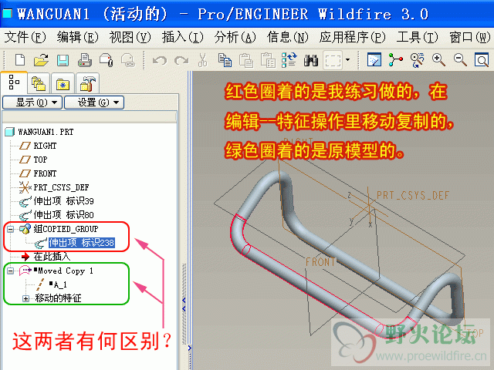Click the binoculars Find icon

(x=310, y=60)
